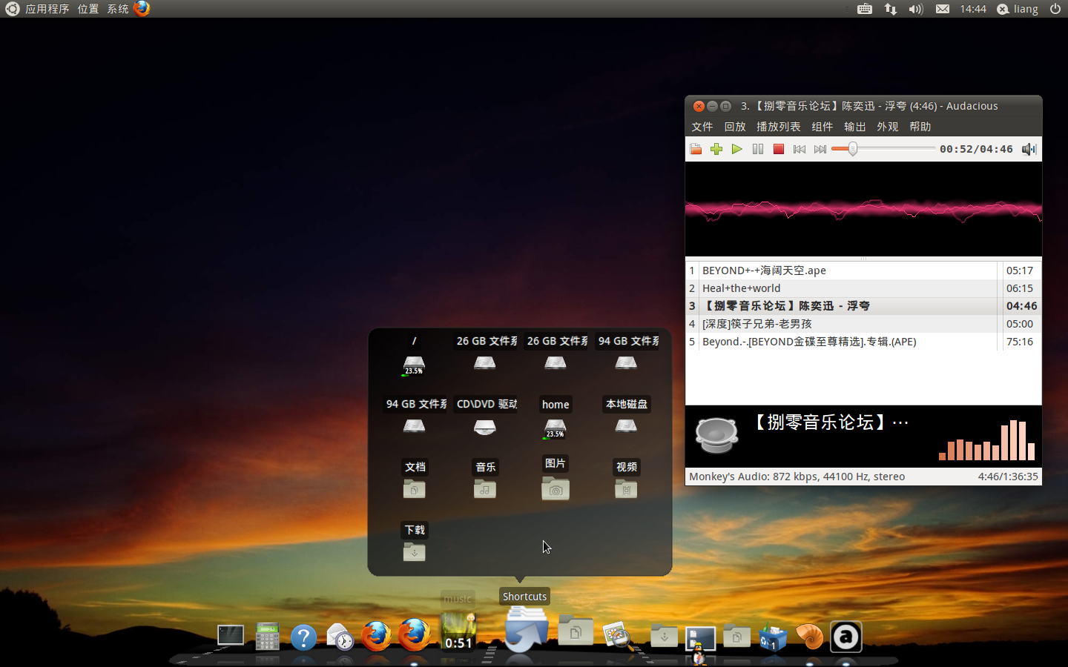Click the Monkey's Audio status bar text

click(x=797, y=477)
